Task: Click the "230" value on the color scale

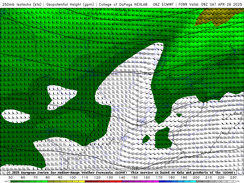Action: coord(233,178)
